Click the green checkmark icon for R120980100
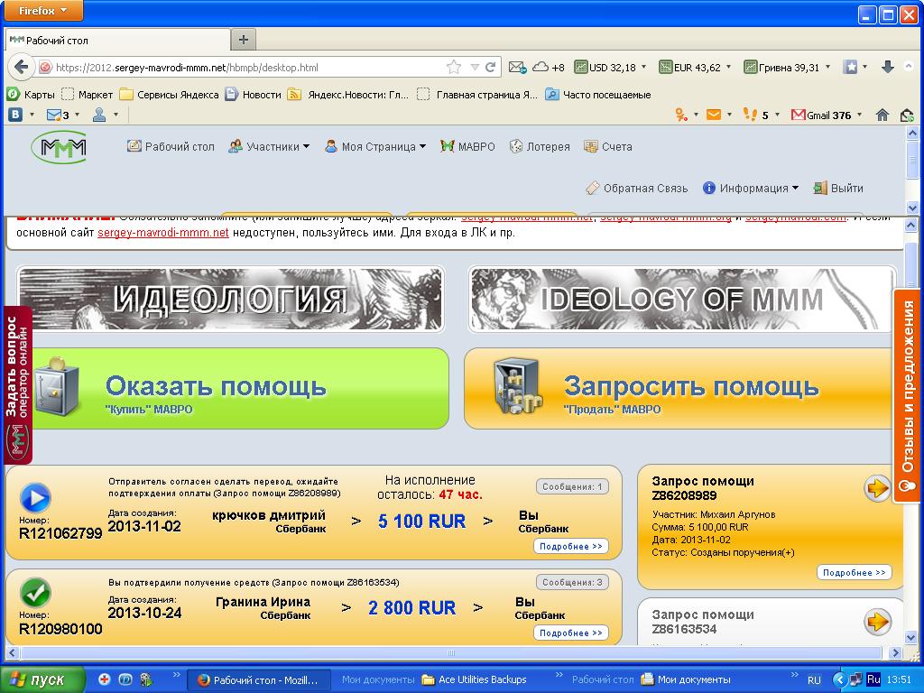The height and width of the screenshot is (693, 924). pos(35,592)
